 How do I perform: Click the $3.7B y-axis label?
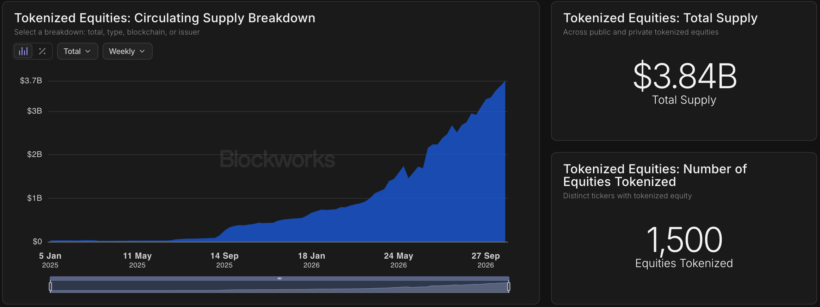tap(31, 81)
